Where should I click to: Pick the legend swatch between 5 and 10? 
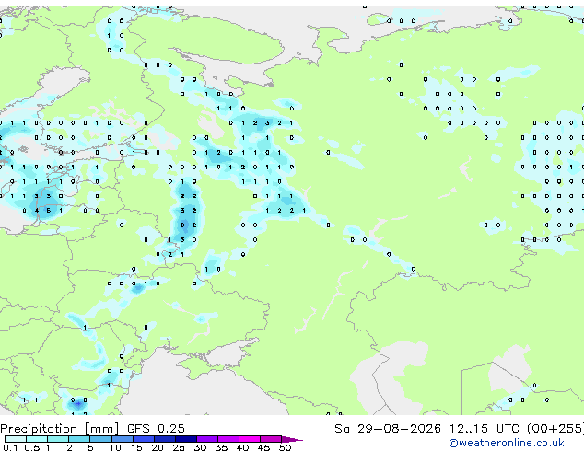point(101,439)
